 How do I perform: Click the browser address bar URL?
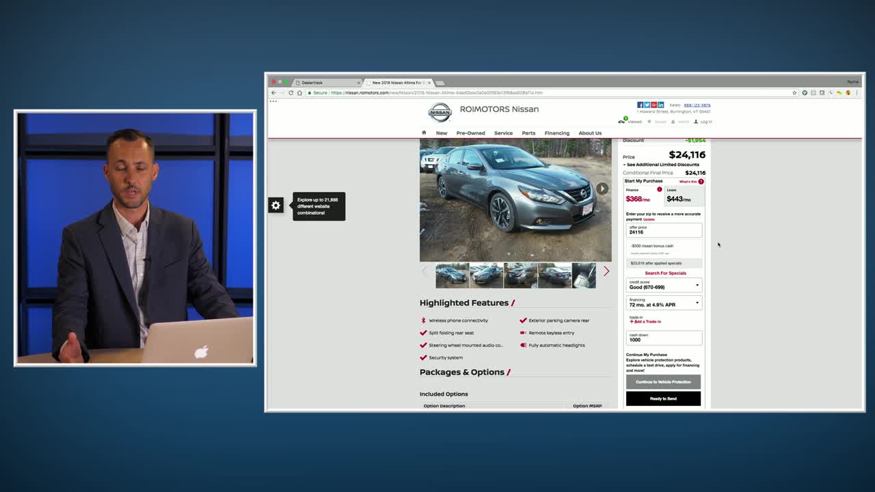[437, 93]
